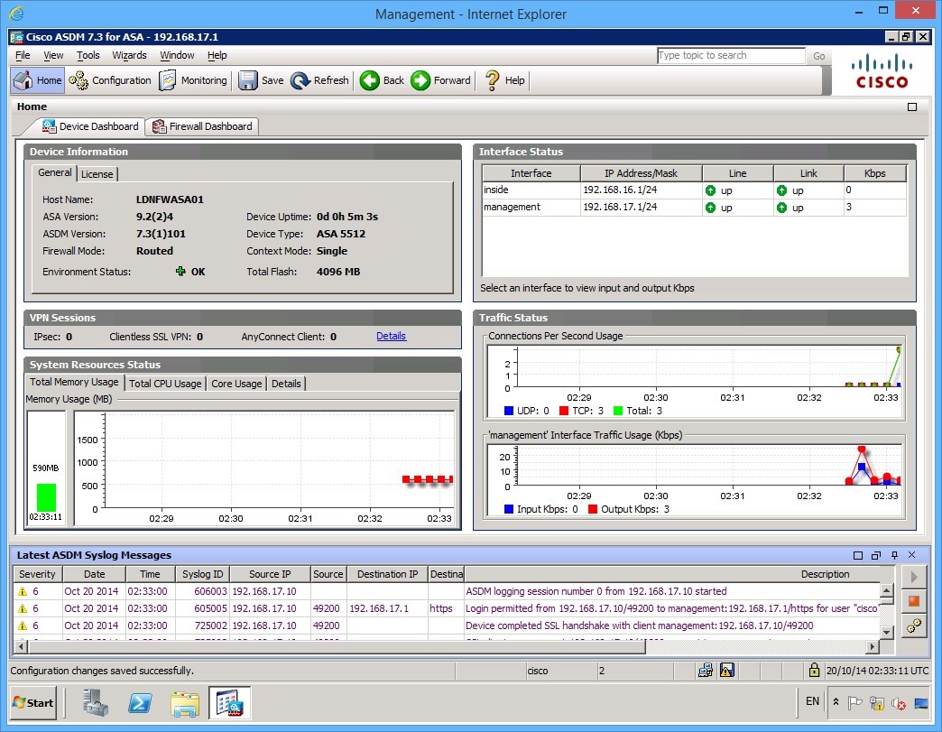Navigate Back to the previous ASDM pane

coord(381,80)
